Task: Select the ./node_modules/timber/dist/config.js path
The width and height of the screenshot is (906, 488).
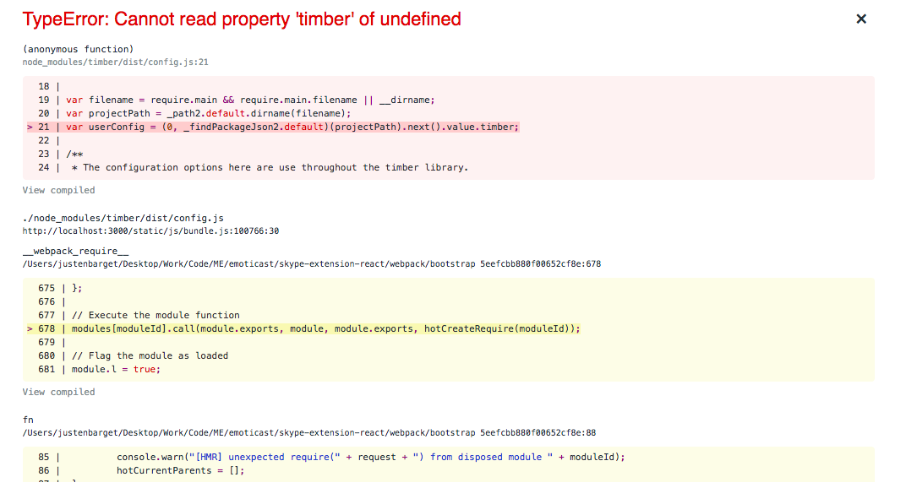Action: point(122,217)
